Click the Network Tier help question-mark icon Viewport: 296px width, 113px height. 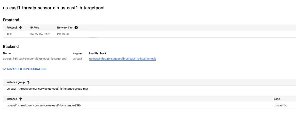76,28
